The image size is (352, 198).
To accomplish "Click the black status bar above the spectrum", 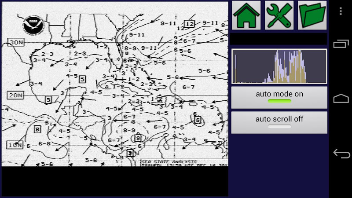I will [279, 39].
